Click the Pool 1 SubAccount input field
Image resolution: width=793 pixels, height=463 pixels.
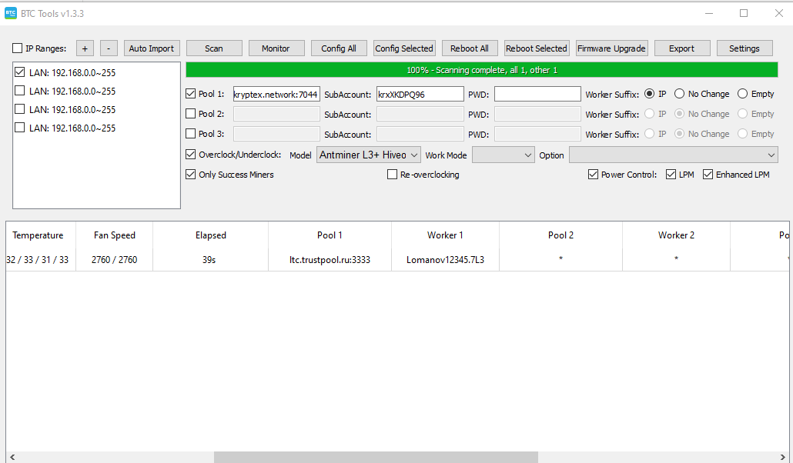pyautogui.click(x=420, y=94)
